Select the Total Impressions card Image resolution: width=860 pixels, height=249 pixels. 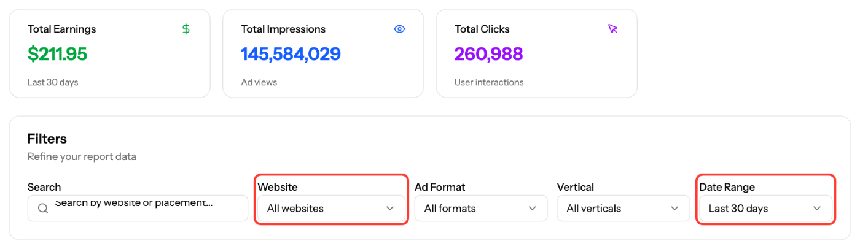click(323, 53)
